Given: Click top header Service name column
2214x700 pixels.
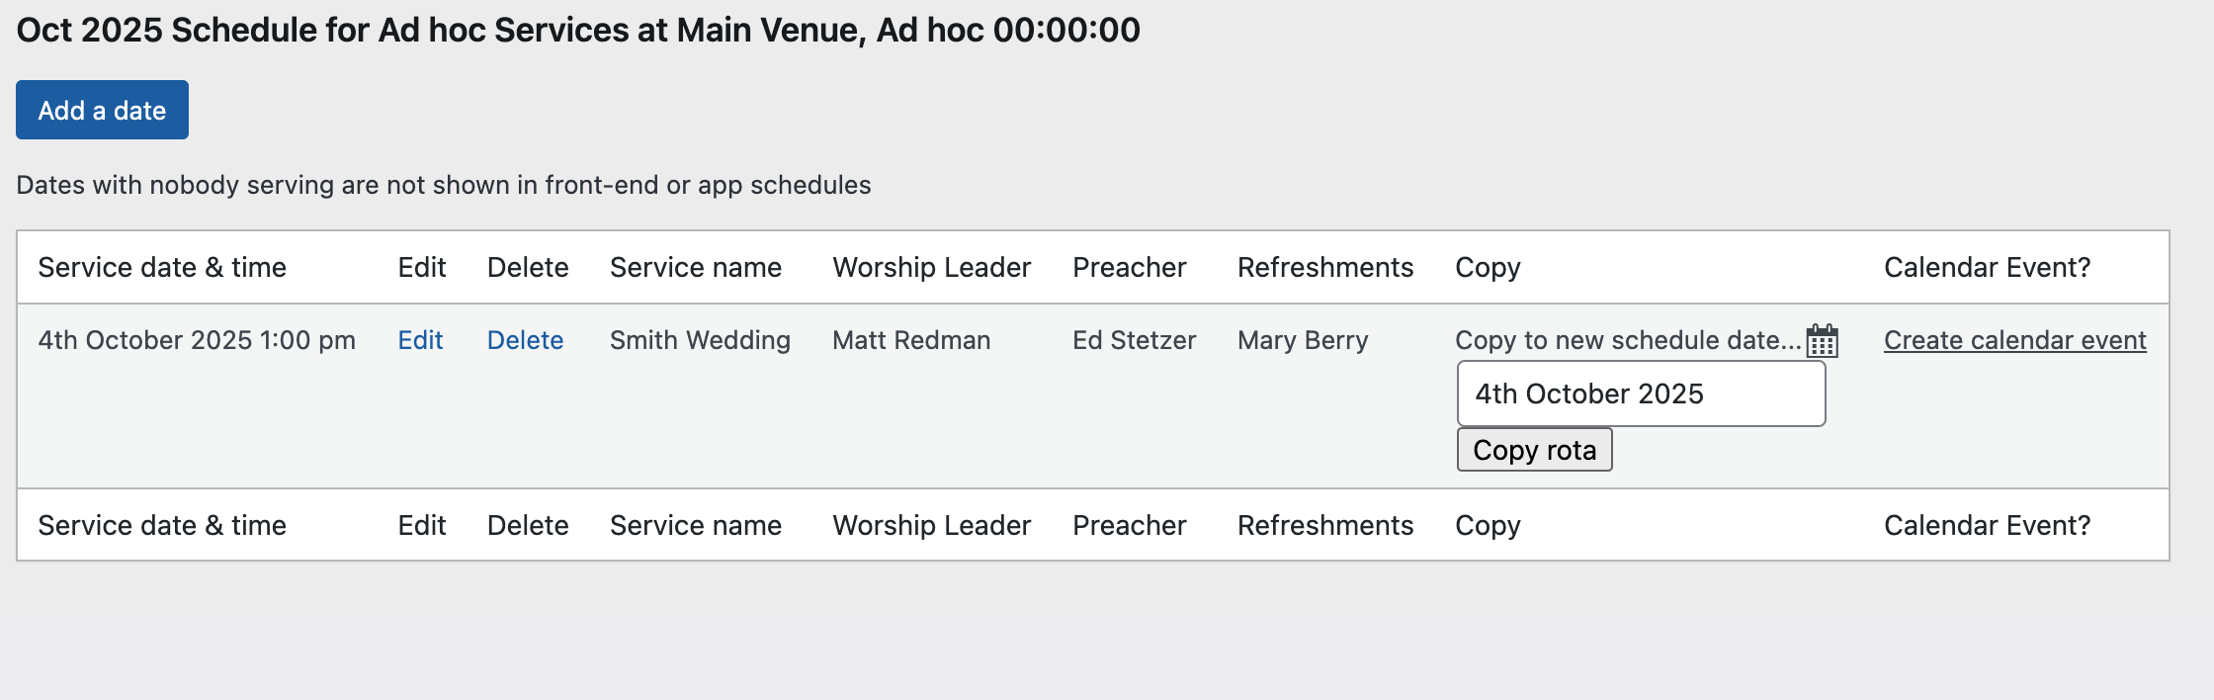Looking at the screenshot, I should point(695,267).
